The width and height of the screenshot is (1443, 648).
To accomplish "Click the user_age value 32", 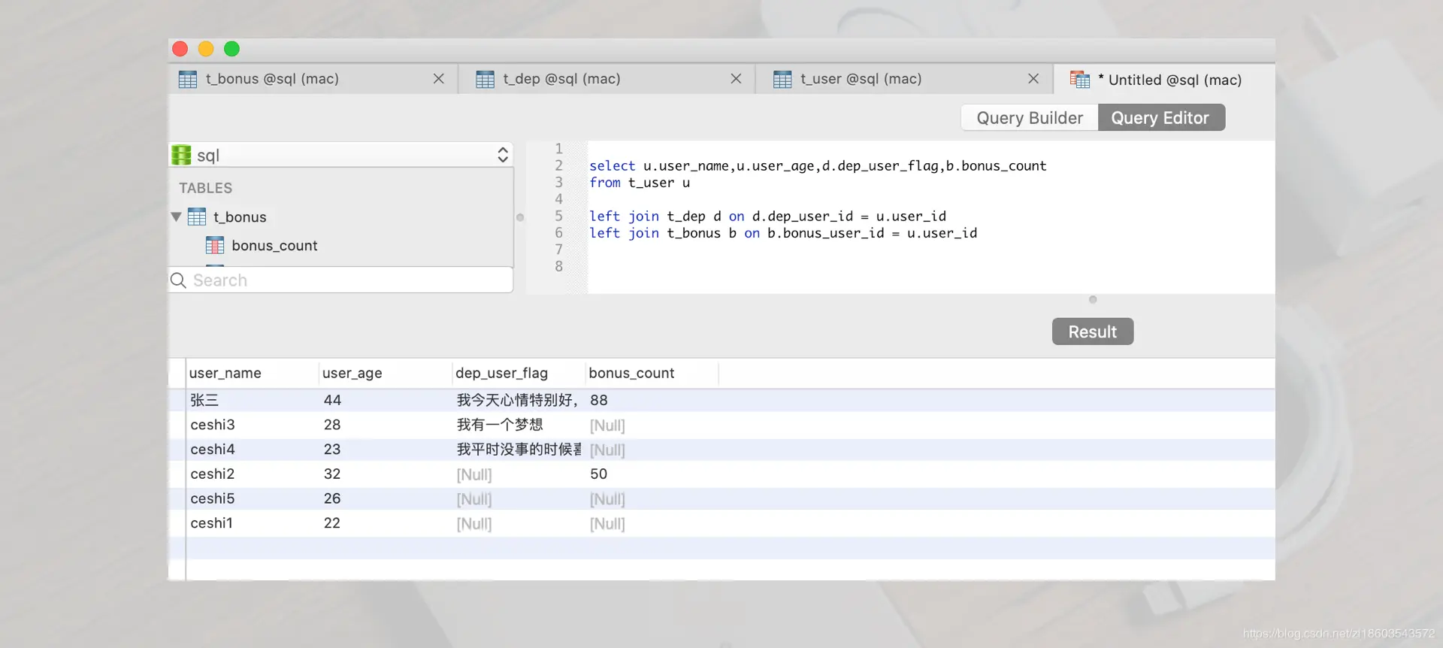I will (x=332, y=474).
